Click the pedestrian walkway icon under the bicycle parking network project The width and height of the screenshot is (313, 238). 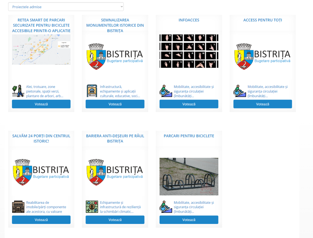point(18,91)
